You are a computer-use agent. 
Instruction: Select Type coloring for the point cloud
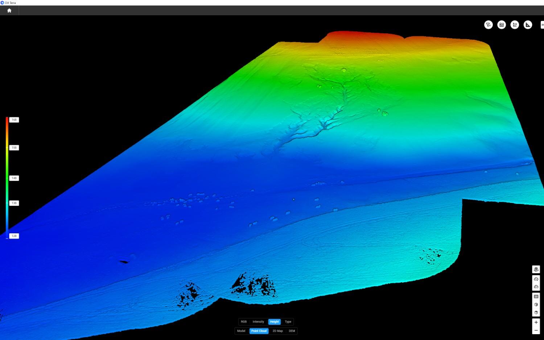point(288,322)
